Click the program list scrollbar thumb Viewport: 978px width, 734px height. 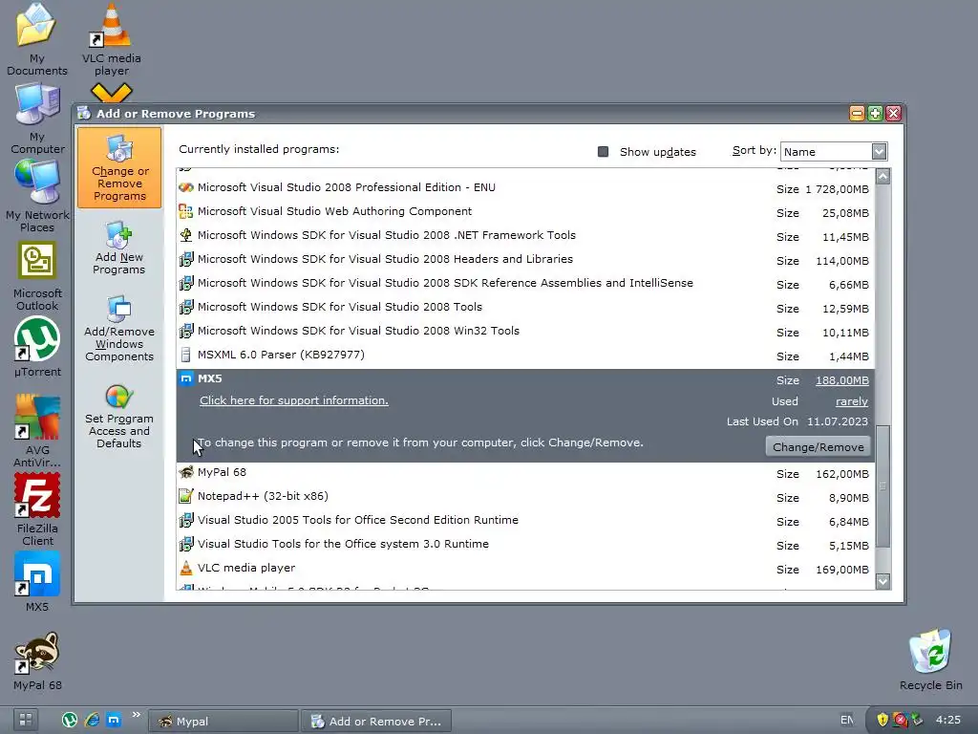click(x=882, y=486)
